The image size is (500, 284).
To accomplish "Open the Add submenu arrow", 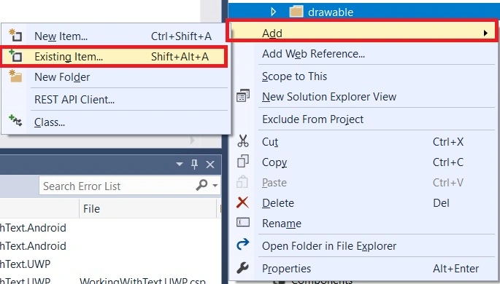I will 485,33.
